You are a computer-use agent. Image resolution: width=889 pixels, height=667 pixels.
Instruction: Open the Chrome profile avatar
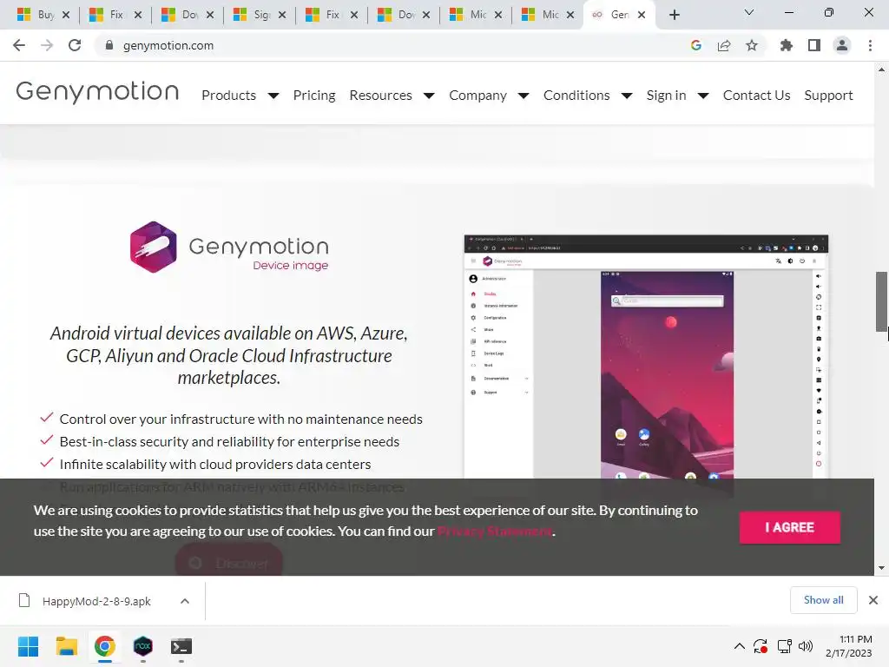pyautogui.click(x=842, y=45)
